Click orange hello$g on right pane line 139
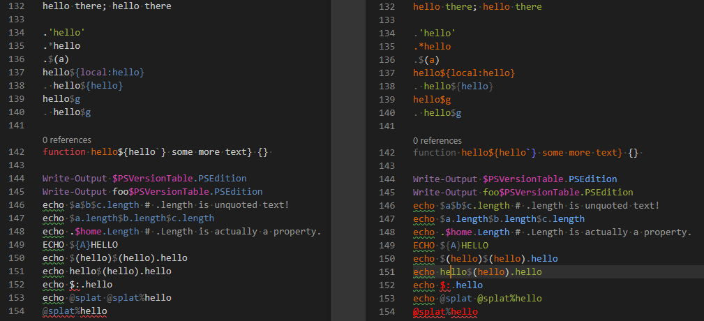Image resolution: width=704 pixels, height=321 pixels. (432, 99)
